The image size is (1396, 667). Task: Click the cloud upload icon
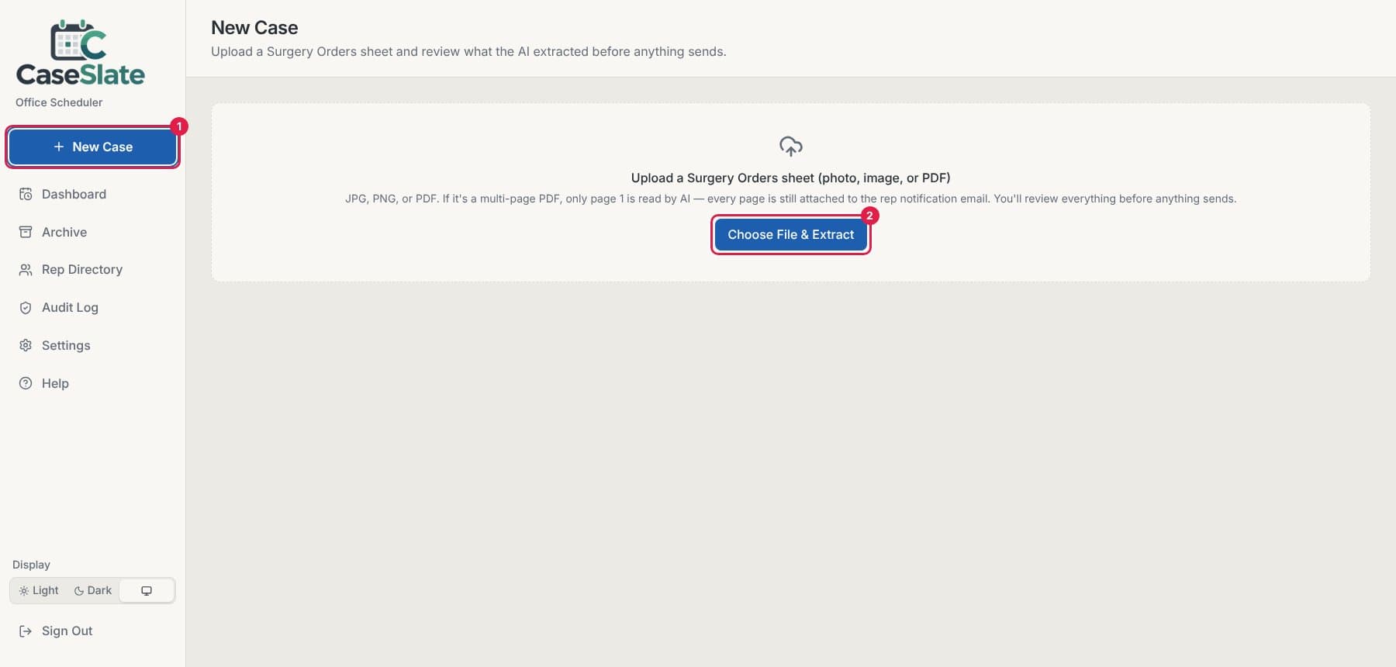pyautogui.click(x=791, y=146)
